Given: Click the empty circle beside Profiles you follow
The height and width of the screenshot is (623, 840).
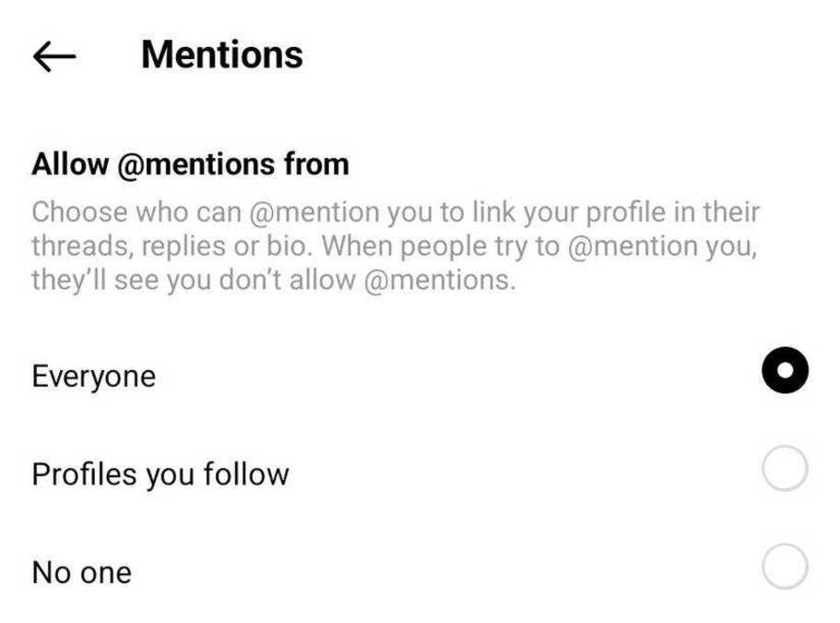Looking at the screenshot, I should [x=785, y=470].
